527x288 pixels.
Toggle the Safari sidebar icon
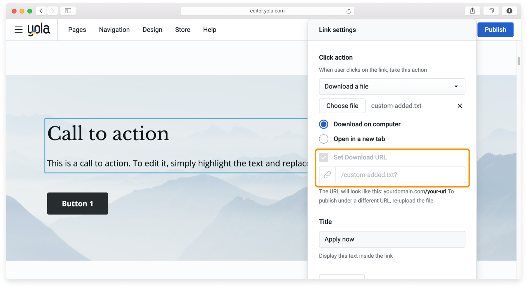pyautogui.click(x=68, y=11)
